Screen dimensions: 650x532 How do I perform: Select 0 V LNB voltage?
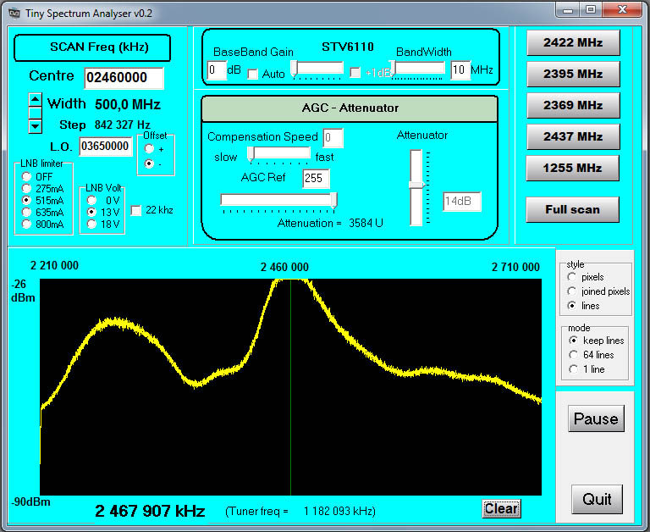pyautogui.click(x=91, y=201)
